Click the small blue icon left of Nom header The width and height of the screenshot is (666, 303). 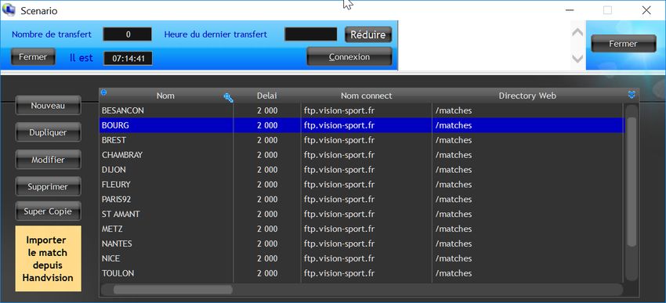(103, 92)
